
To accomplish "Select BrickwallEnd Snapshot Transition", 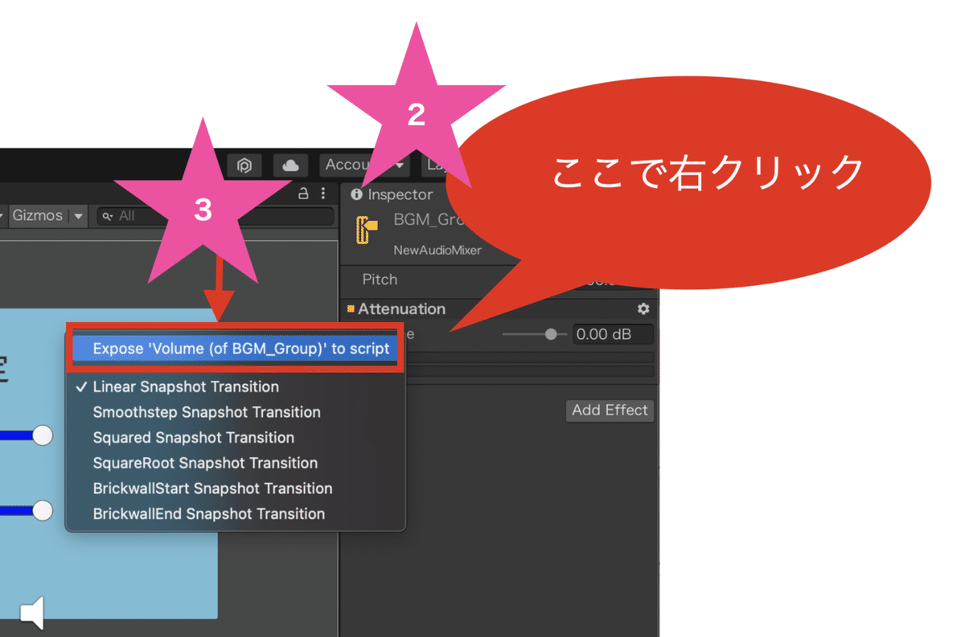I will point(235,513).
